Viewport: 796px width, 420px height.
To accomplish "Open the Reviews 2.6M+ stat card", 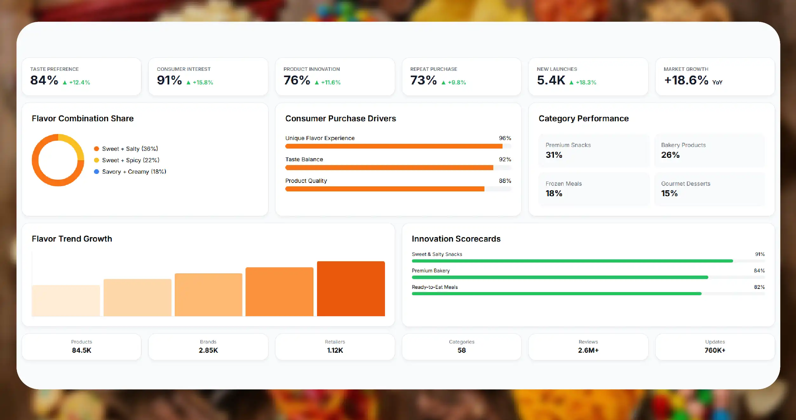I will pos(588,347).
